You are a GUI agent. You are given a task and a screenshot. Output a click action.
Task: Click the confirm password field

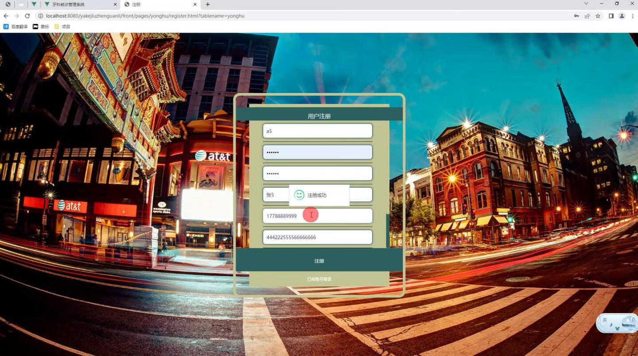click(317, 173)
